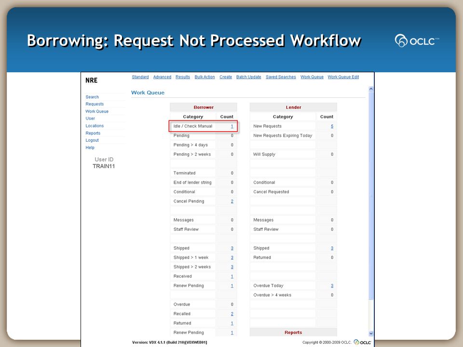Select 'End of lender string' row text
Viewport: 463px width, 347px height.
(x=192, y=182)
